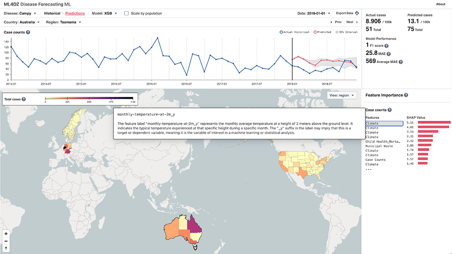Click the Total cases legend help icon
The height and width of the screenshot is (254, 452).
pyautogui.click(x=24, y=99)
